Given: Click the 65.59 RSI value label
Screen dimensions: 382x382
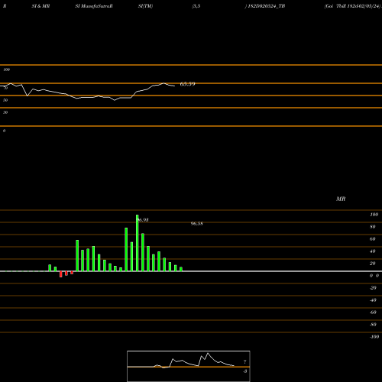Looking at the screenshot, I should [187, 84].
